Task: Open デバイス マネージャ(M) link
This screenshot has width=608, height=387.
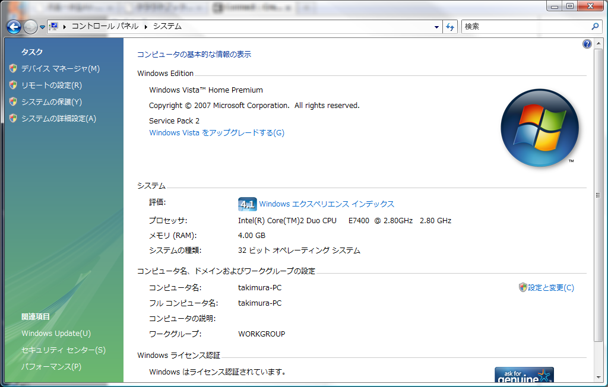Action: tap(61, 69)
